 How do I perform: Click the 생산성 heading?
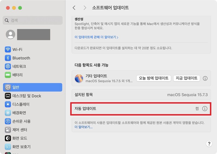pos(79,19)
